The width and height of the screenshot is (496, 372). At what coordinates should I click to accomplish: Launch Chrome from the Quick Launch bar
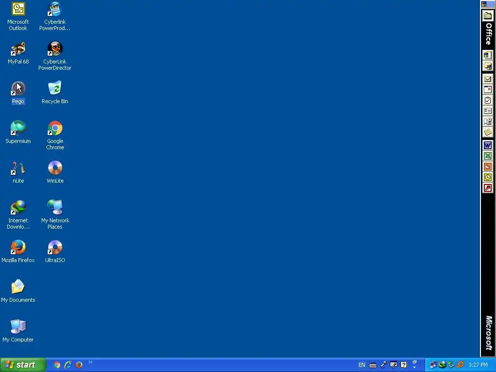pyautogui.click(x=57, y=365)
